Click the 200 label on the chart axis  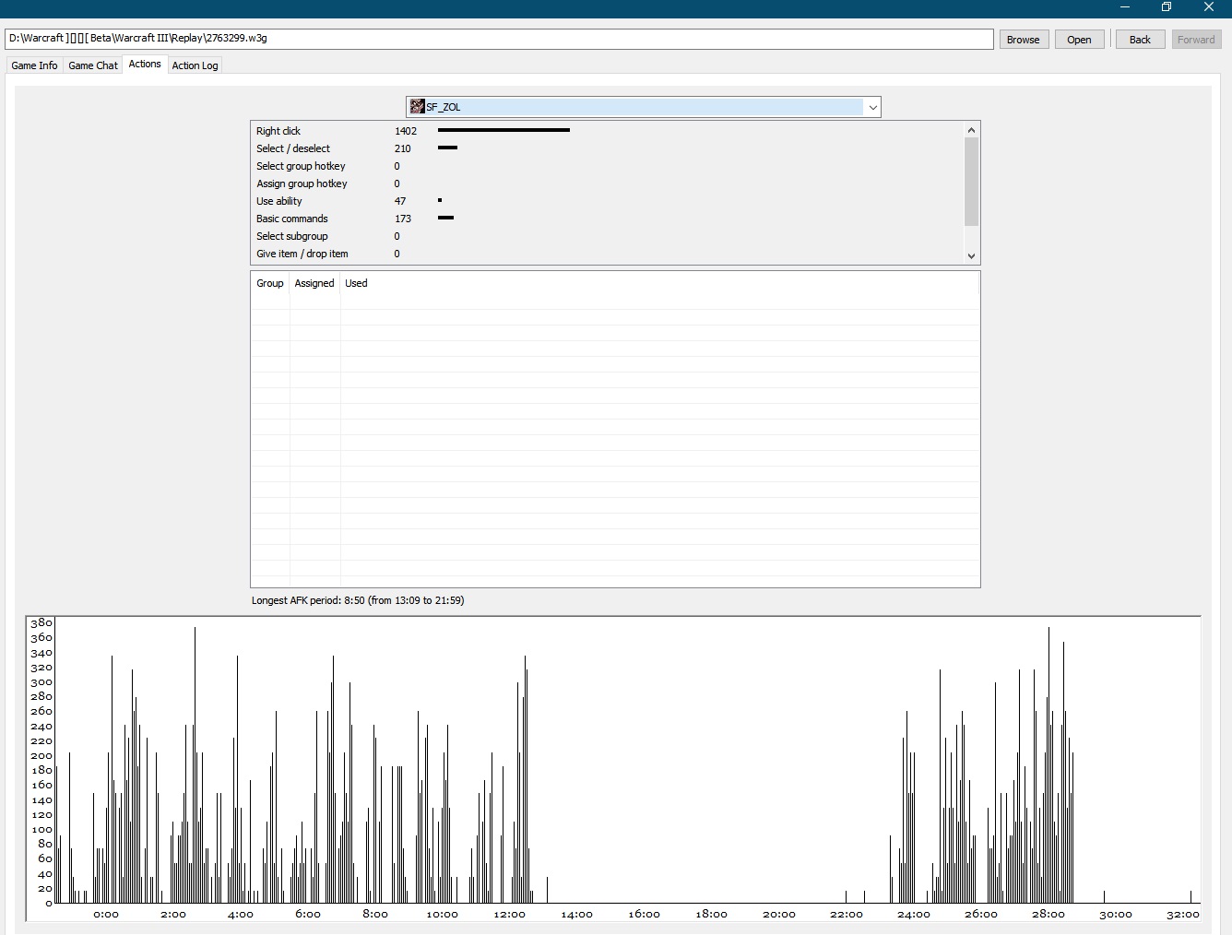click(41, 756)
